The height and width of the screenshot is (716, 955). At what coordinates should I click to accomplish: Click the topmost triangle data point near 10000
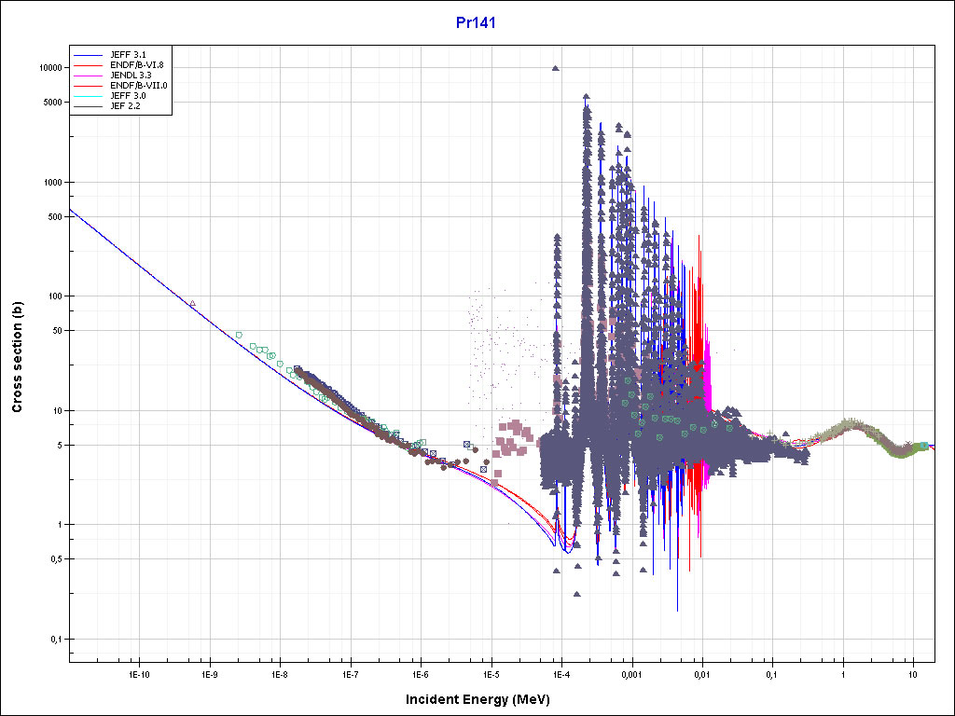coord(556,68)
